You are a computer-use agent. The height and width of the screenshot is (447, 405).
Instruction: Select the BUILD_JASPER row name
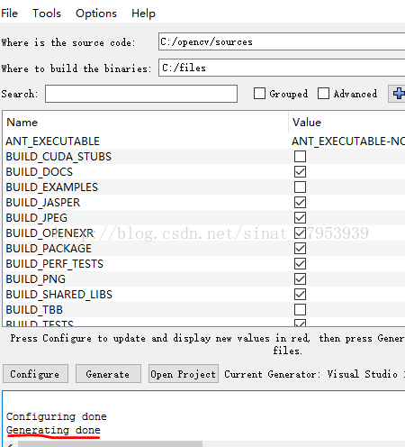(43, 203)
